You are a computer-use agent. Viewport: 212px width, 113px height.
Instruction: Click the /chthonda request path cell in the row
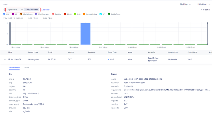point(172,59)
